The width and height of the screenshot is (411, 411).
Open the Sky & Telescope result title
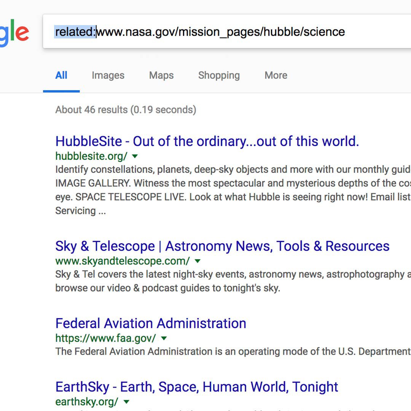coord(222,246)
